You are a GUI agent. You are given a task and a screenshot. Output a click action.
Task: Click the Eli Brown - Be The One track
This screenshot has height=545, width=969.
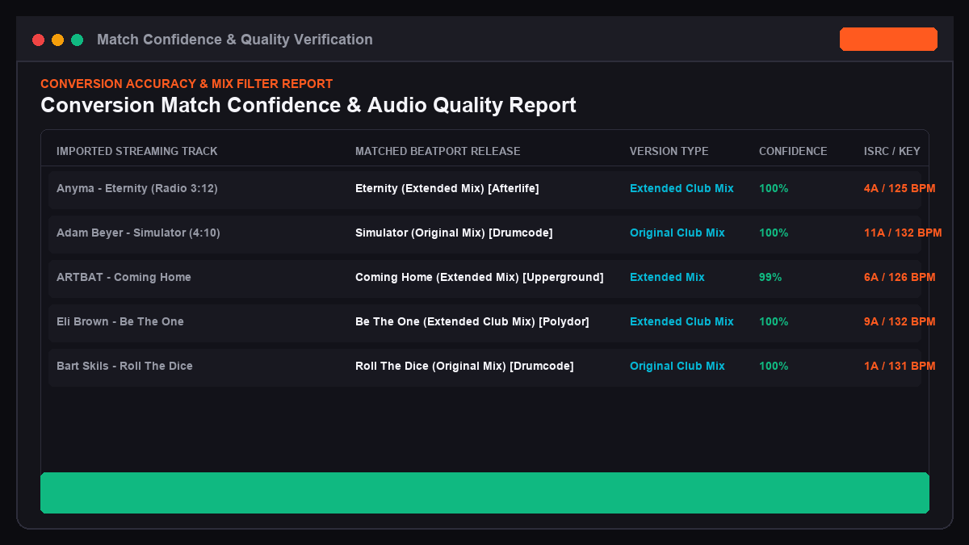120,321
